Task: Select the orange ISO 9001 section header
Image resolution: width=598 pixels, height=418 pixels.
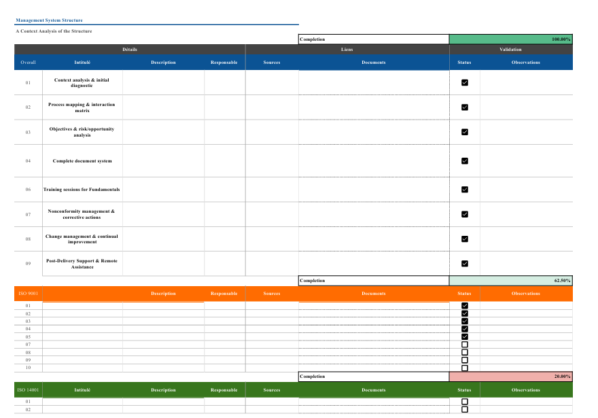Action: [29, 294]
